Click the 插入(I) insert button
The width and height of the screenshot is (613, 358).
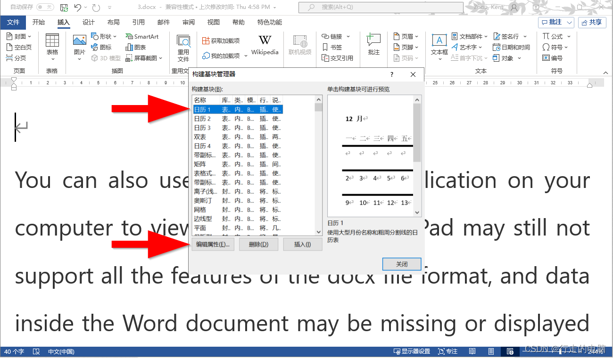302,244
